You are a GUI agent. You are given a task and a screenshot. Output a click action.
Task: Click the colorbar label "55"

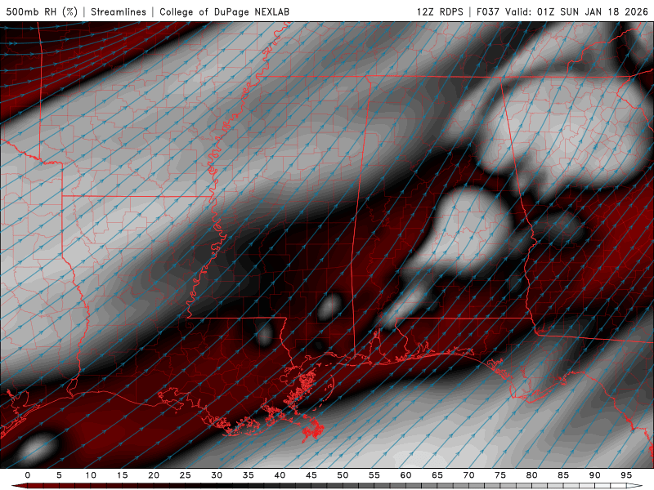(374, 475)
